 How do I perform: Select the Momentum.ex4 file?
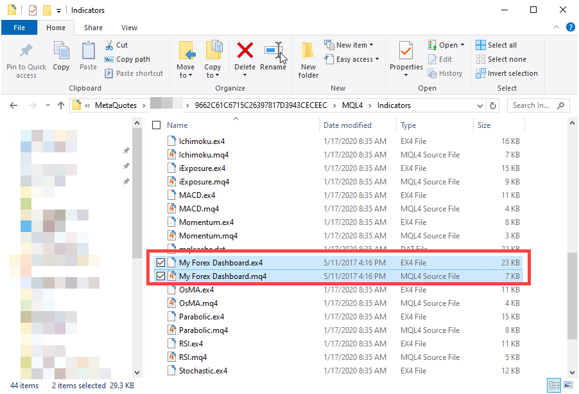(x=206, y=222)
